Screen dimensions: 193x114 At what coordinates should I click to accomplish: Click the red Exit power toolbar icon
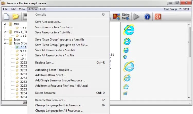pos(158,17)
